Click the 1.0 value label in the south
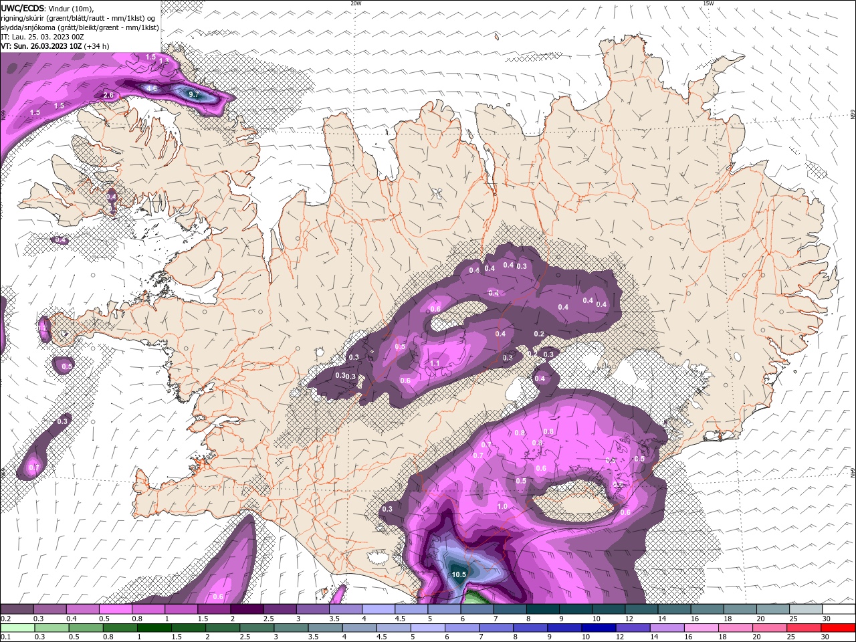 502,507
